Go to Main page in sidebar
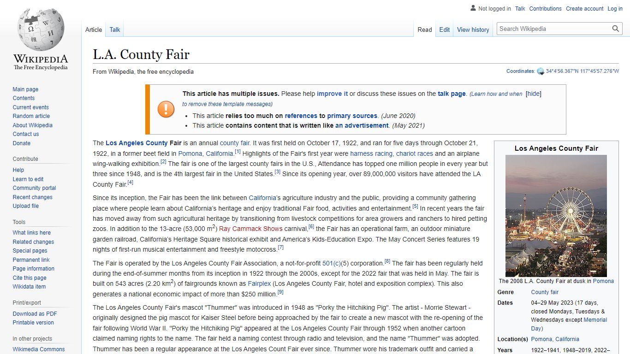 coord(25,89)
